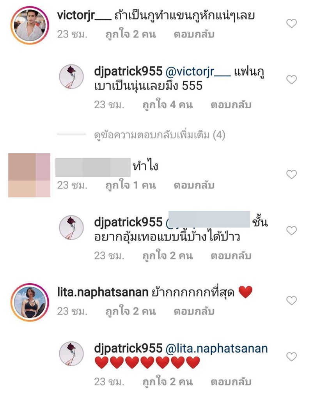Expand 'ดูข้อความตอบกลับเพิ่มเติม (4)' replies
Viewport: 312px width, 404px height.
(160, 135)
